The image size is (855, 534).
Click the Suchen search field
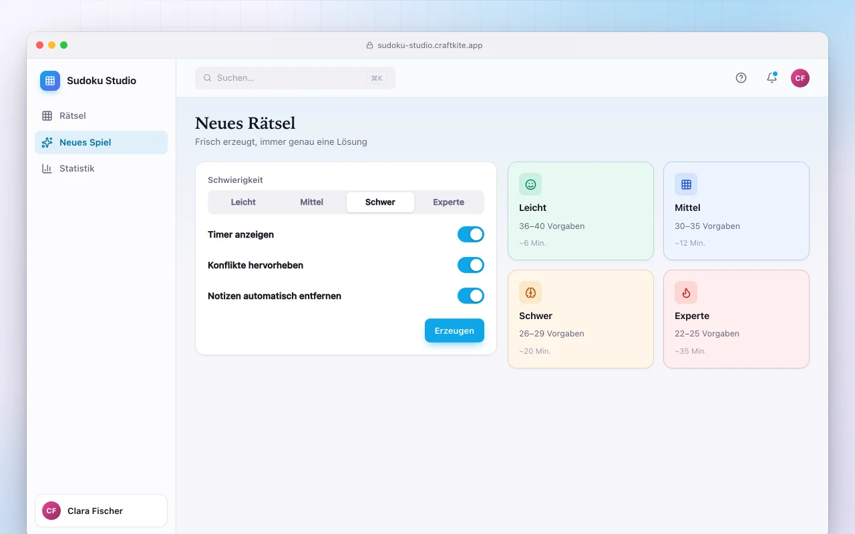pos(295,78)
